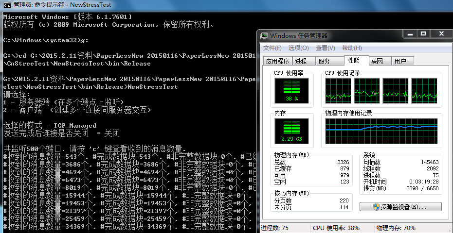Viewport: 453px width, 233px height.
Task: Open the Options (选项) menu in Task Manager
Action: click(x=298, y=48)
